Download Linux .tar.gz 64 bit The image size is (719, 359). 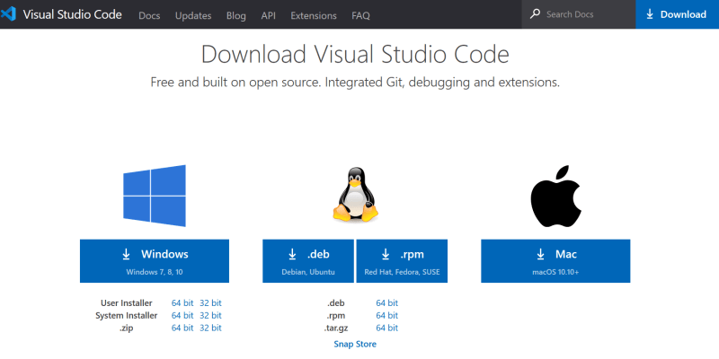click(x=386, y=328)
